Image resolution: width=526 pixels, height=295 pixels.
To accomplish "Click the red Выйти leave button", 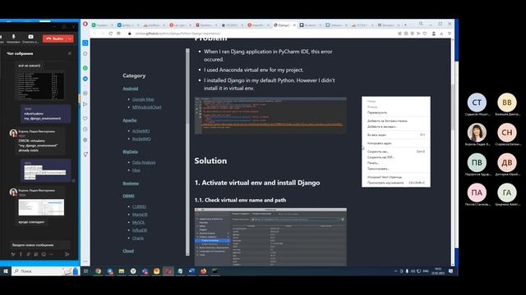I will click(54, 39).
